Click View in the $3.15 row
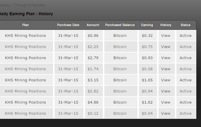The height and width of the screenshot is (127, 201). pyautogui.click(x=166, y=80)
